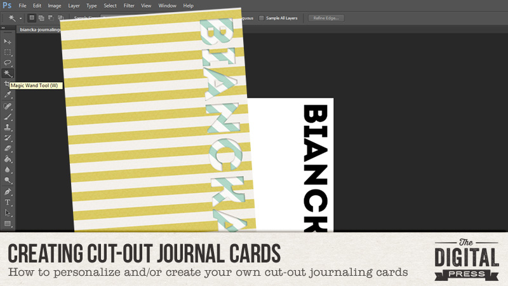
Task: Select the Move tool
Action: coord(8,41)
